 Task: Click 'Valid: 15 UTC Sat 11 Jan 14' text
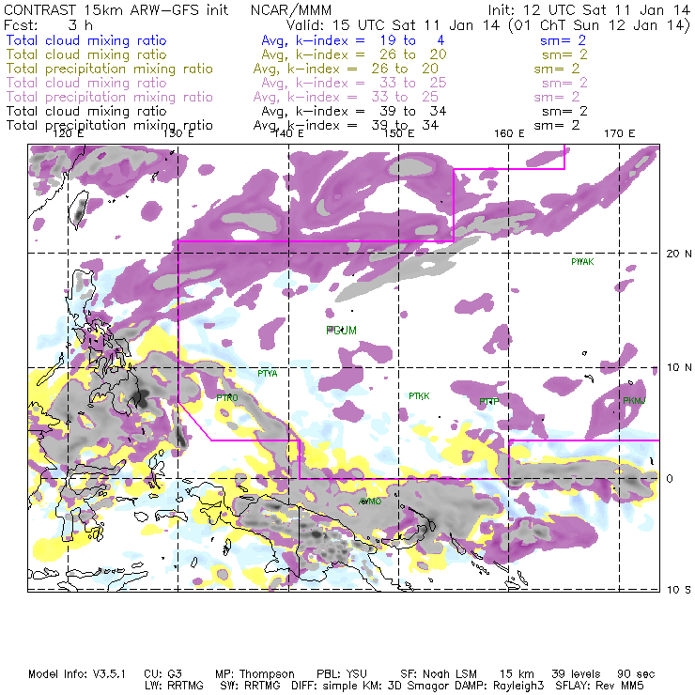click(x=393, y=24)
